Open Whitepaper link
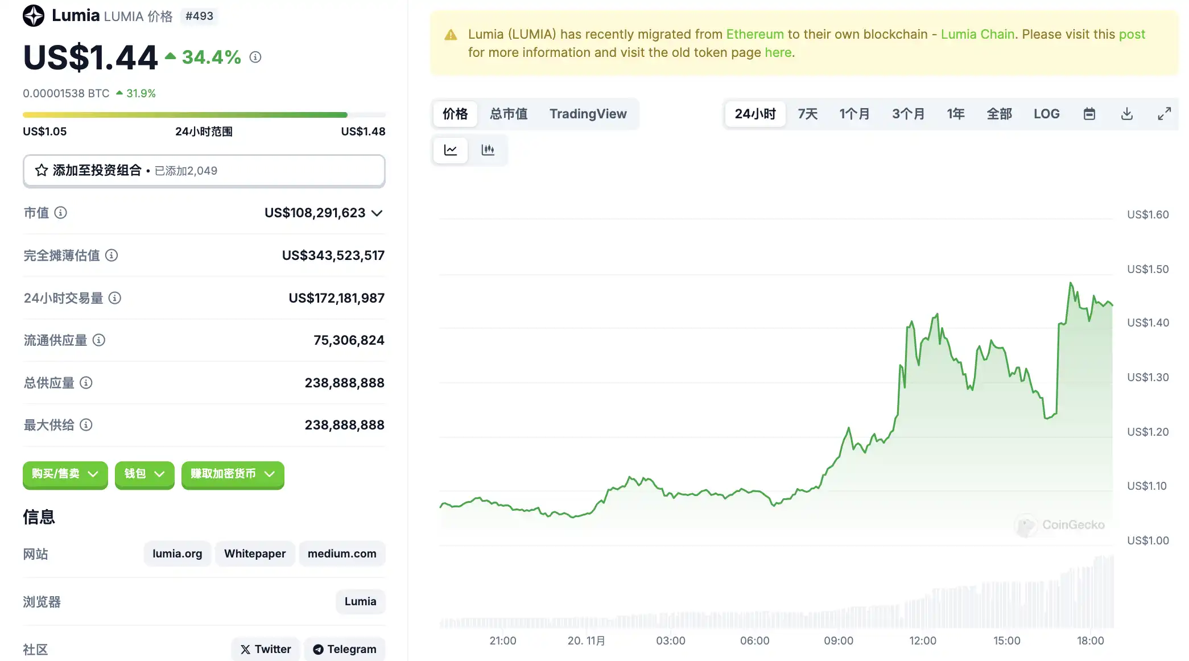 (x=255, y=553)
